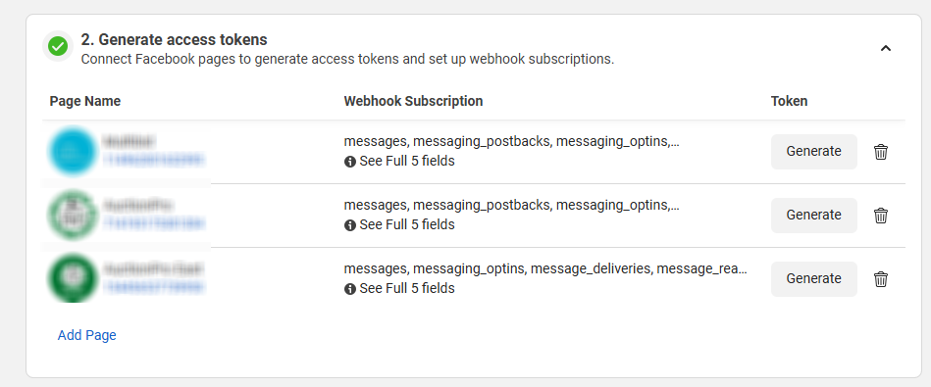Generate a token for the first page

tap(814, 151)
